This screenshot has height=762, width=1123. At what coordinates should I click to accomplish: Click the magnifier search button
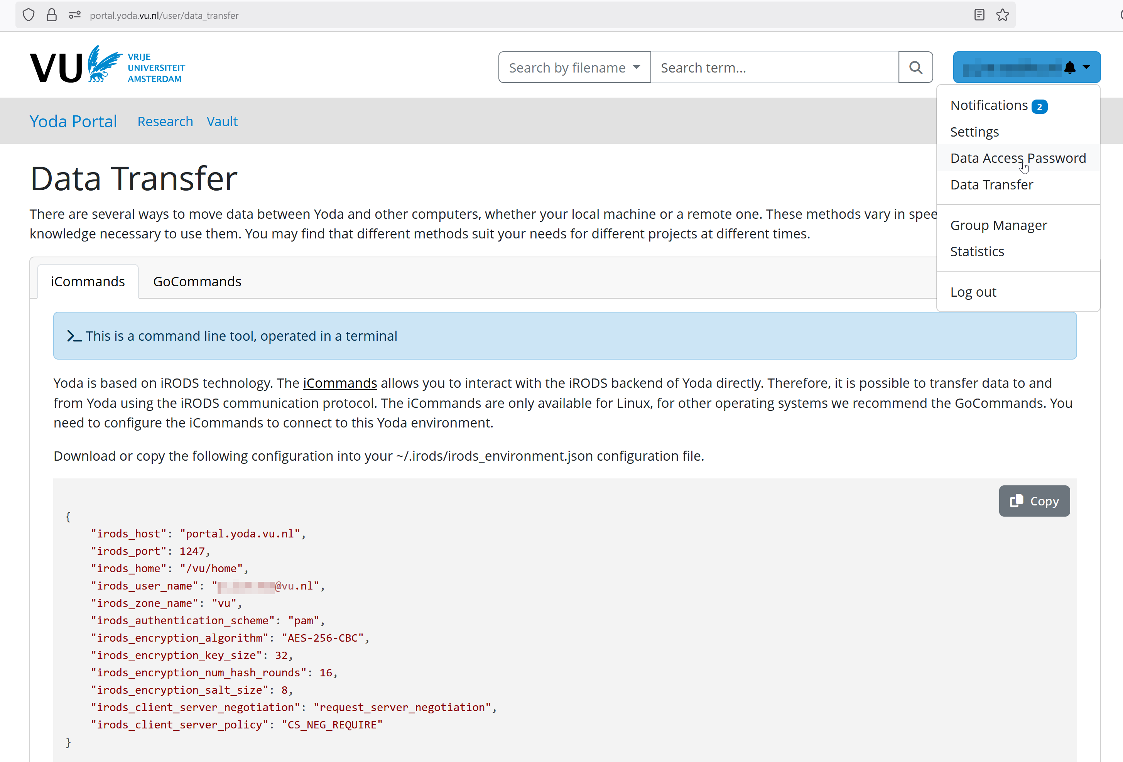915,67
